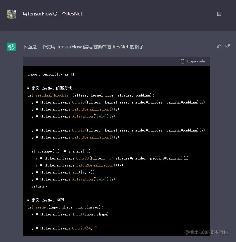Click the line 'import tensorflow as tf'
236x242 pixels.
[51, 74]
